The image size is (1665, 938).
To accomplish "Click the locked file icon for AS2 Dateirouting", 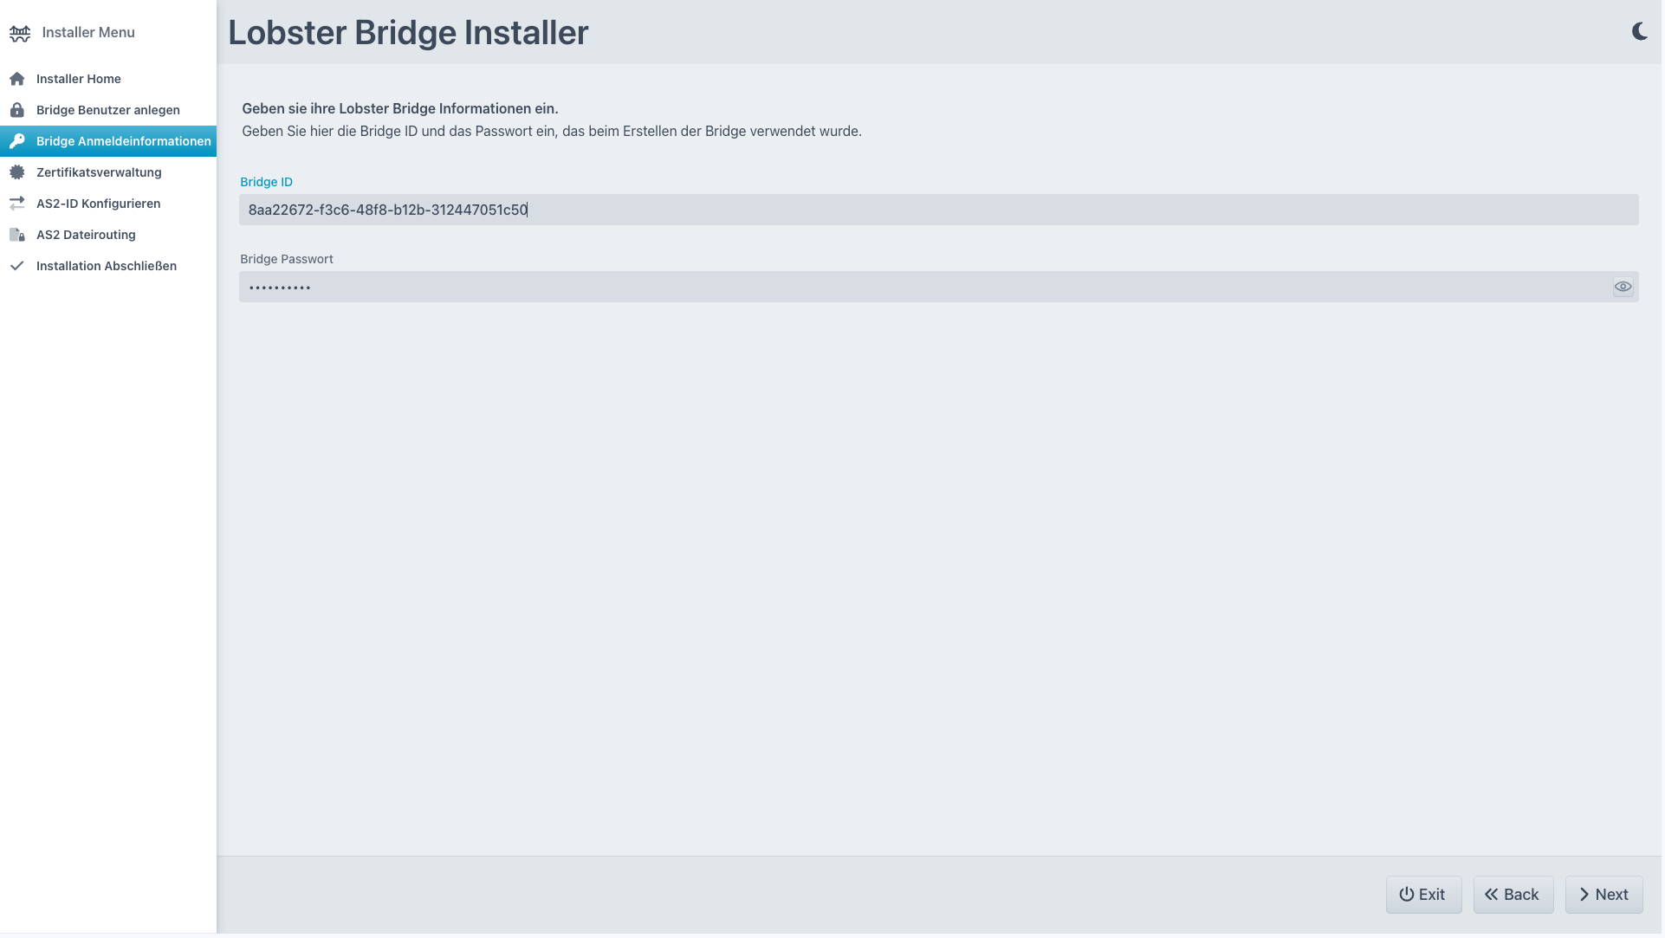I will coord(17,235).
